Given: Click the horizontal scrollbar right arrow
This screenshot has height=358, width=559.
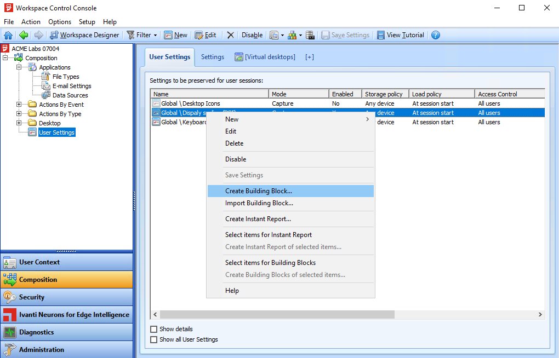Looking at the screenshot, I should pos(540,315).
